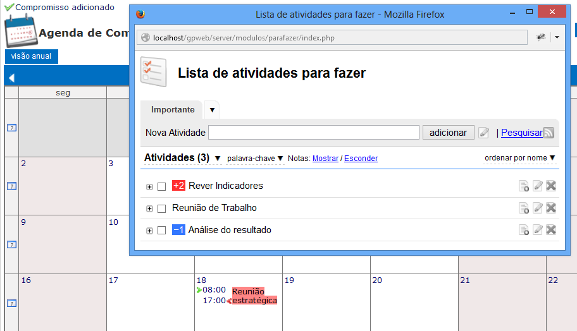Edit the Reunião de Trabalho activity
Viewport: 577px width, 331px height.
coord(538,208)
